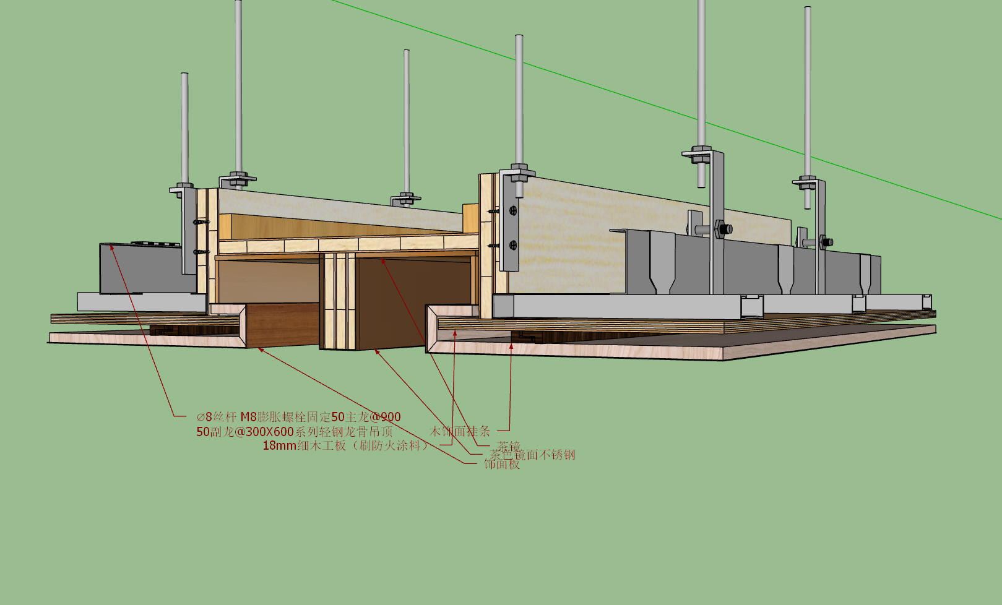Viewport: 1002px width, 605px height.
Task: Click the 茶色镜面不锈钢 label text
Action: tap(533, 455)
